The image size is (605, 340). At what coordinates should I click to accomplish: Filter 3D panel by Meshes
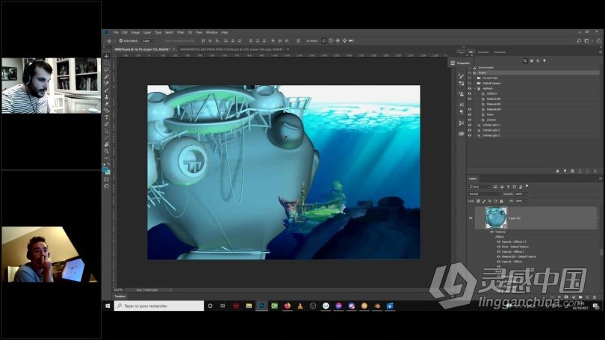pyautogui.click(x=532, y=61)
